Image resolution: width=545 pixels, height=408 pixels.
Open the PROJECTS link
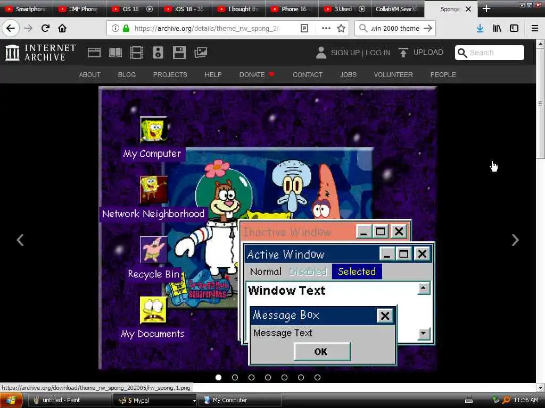click(170, 74)
